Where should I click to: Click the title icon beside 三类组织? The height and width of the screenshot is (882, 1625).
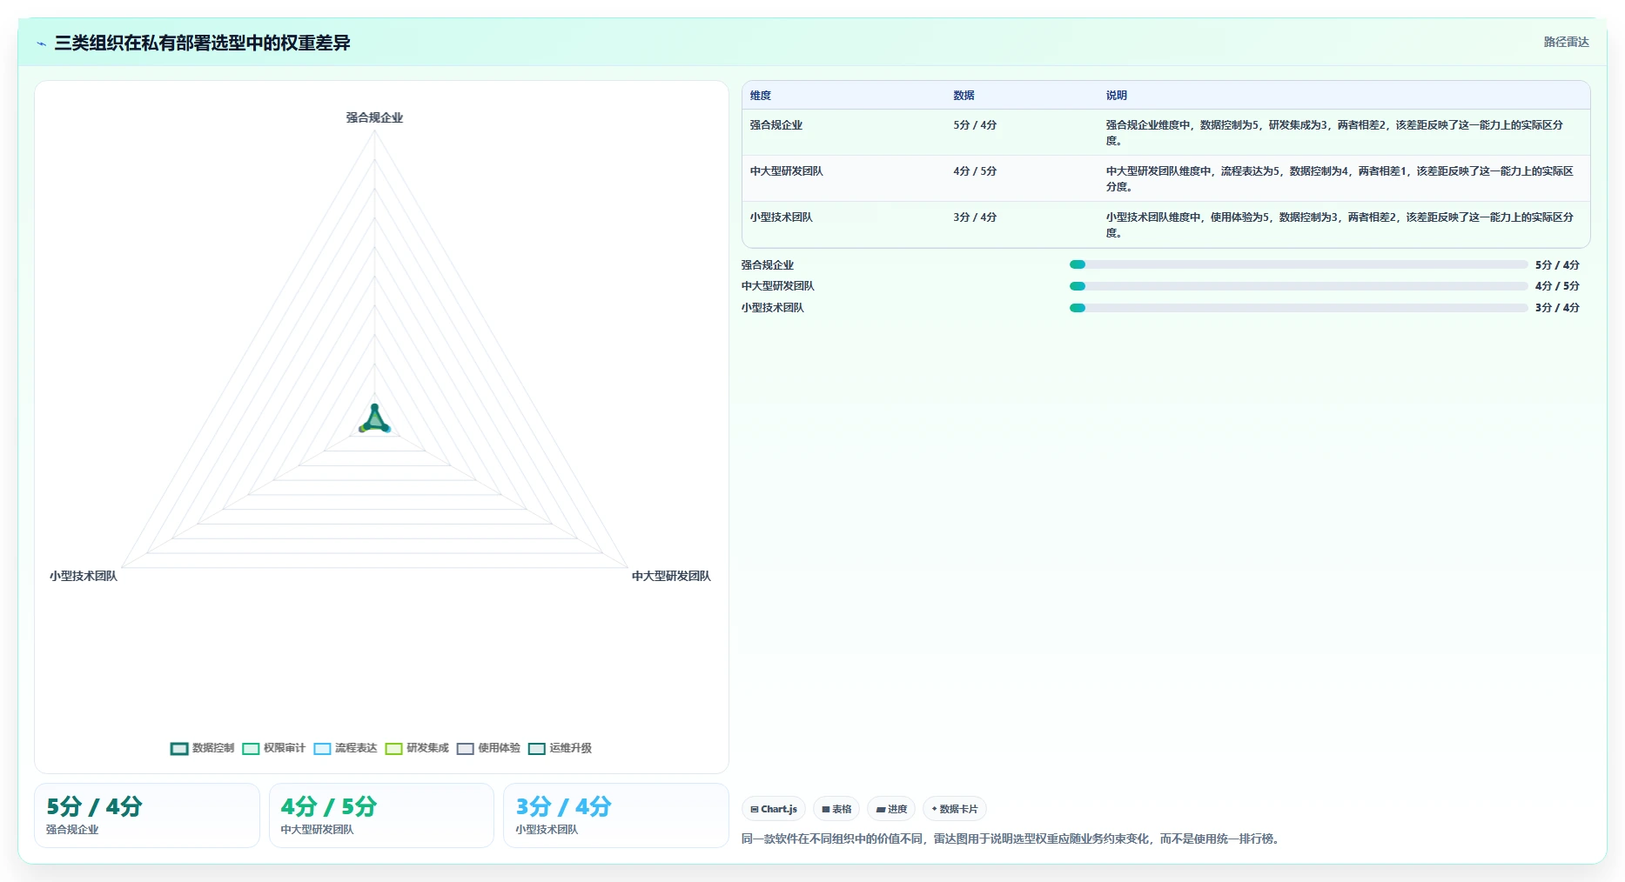coord(41,43)
